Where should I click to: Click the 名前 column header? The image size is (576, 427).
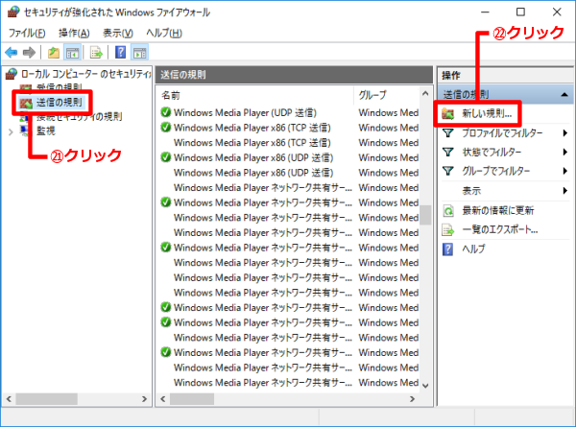point(171,96)
